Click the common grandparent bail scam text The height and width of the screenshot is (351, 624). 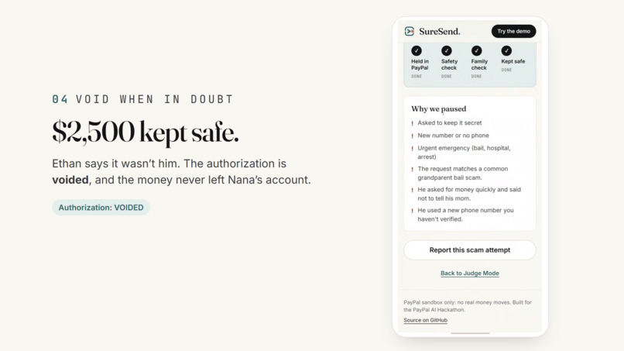[463, 174]
